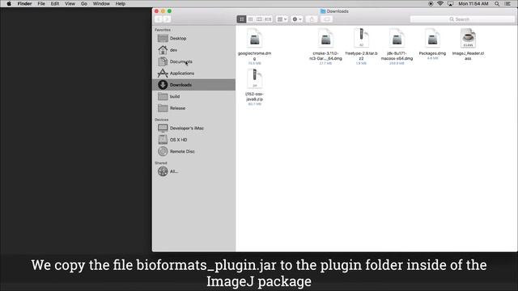Click the Downloads arrow icon
This screenshot has height=291, width=518.
point(163,85)
